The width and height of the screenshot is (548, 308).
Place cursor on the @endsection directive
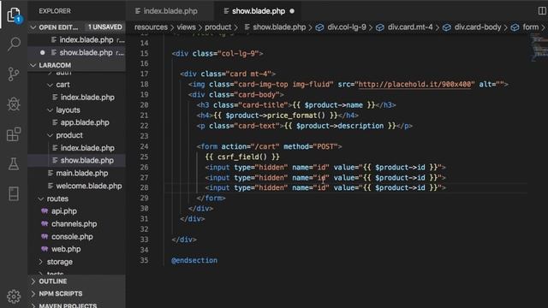(194, 260)
